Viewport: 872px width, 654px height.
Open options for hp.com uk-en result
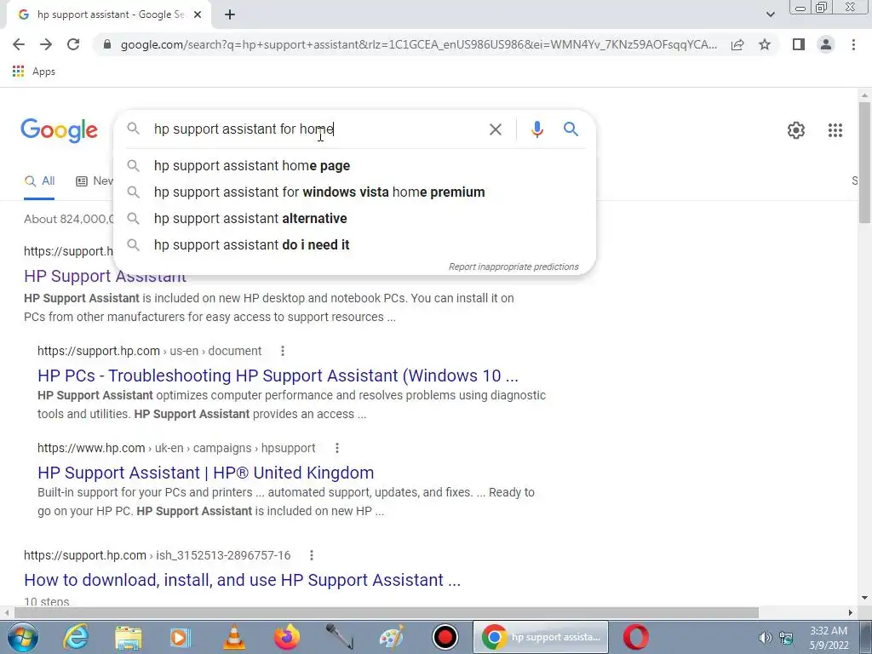click(x=336, y=448)
